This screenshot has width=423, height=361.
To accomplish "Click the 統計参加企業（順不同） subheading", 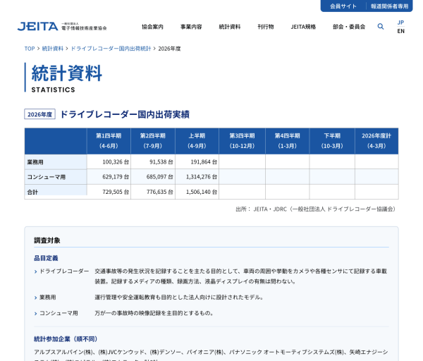I will pos(66,339).
